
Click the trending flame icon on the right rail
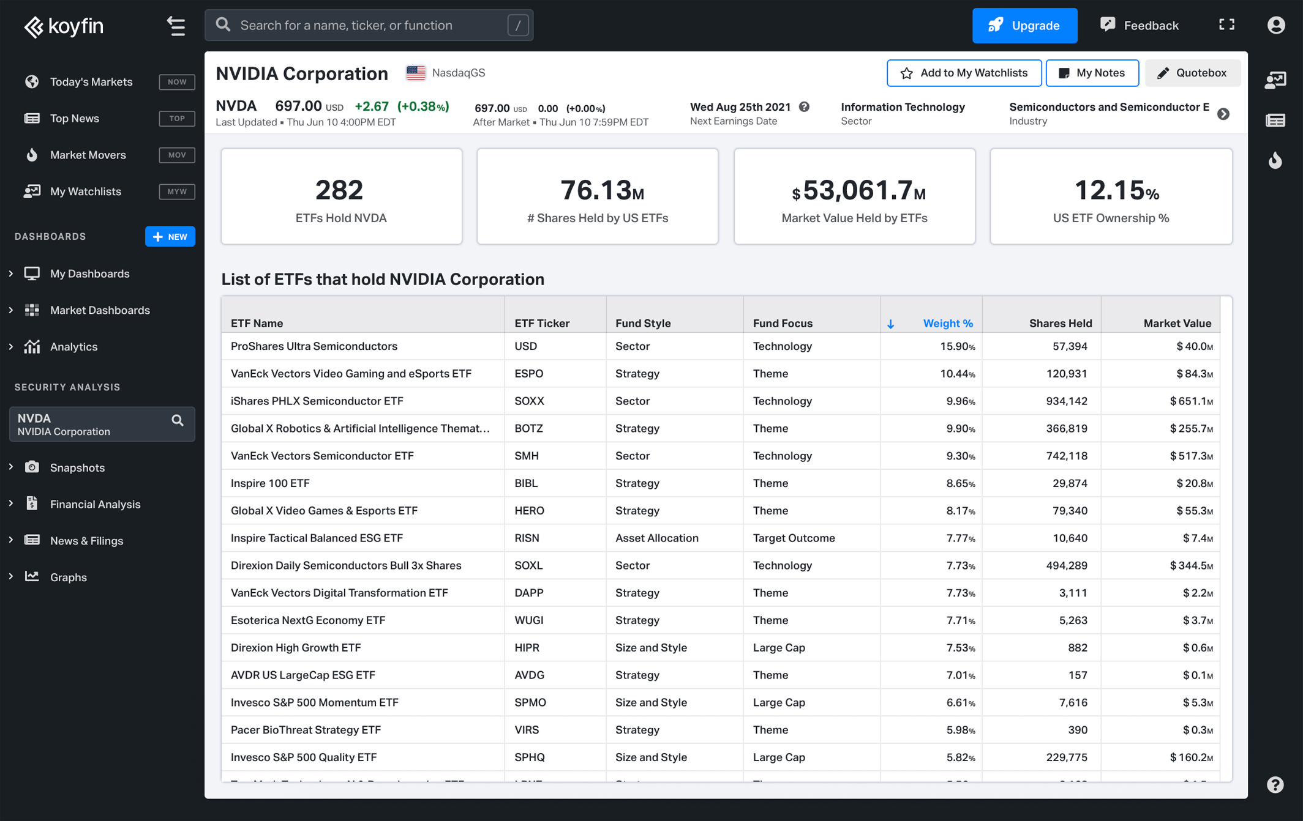(x=1275, y=161)
